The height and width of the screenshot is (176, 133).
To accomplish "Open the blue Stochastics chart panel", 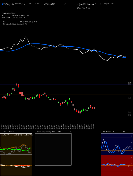I will pyautogui.click(x=117, y=144).
